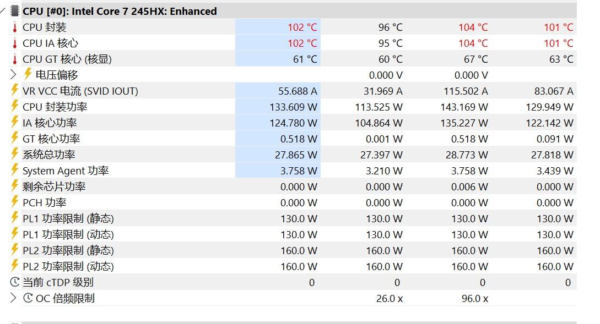Click thermometer icon beside CPU GT 核心
The height and width of the screenshot is (324, 600).
pos(14,59)
